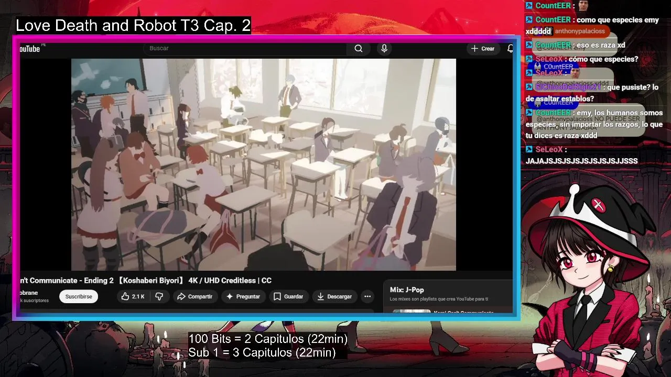Click the magnifying glass search button

(359, 48)
